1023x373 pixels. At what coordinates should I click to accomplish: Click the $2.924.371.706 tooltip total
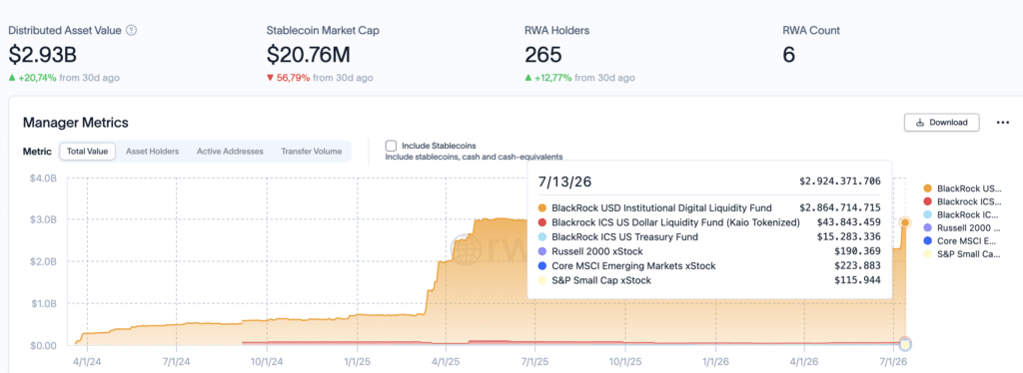coord(840,181)
